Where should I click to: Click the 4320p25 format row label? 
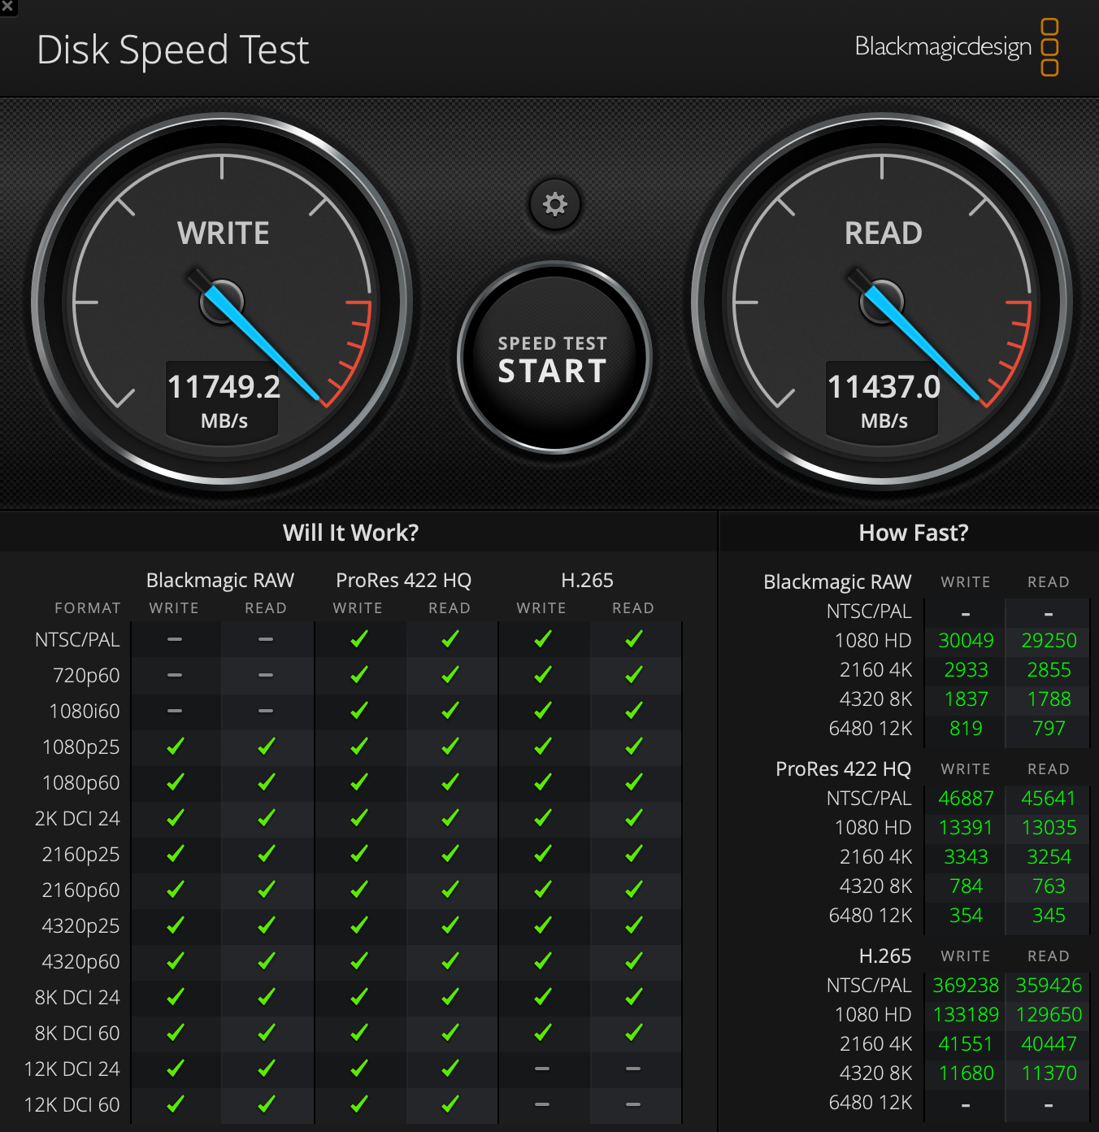tap(81, 926)
